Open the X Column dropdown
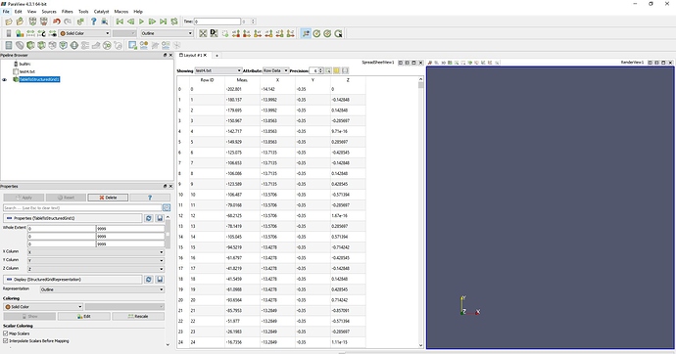Viewport: 676px width, 354px height. 96,252
